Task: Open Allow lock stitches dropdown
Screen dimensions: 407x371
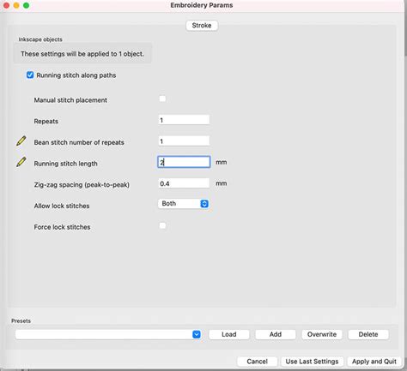Action: 183,204
